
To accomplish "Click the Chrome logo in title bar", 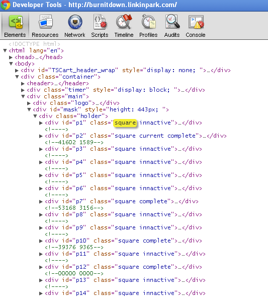I will (x=5, y=5).
